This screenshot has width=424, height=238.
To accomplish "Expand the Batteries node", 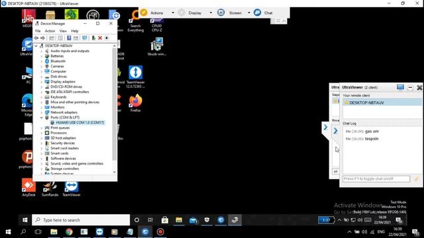I will pyautogui.click(x=42, y=56).
